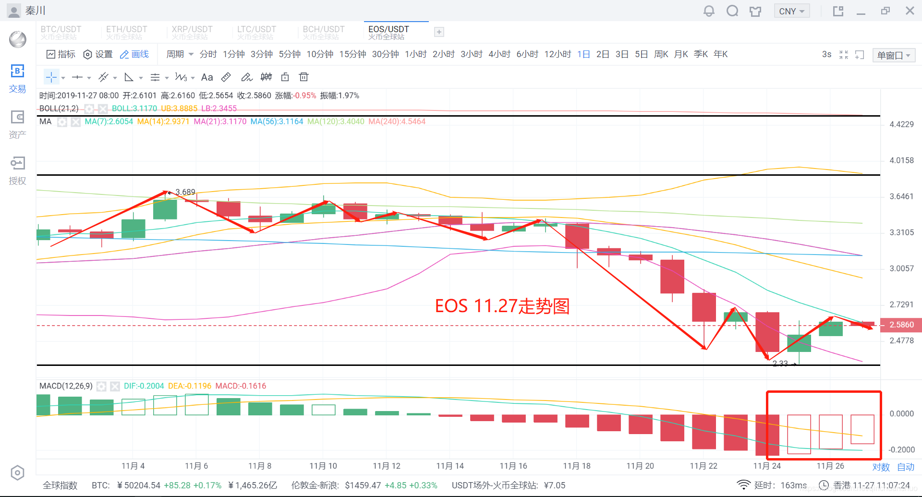Switch to the ETH/USDT tab
This screenshot has height=497, width=922.
[127, 32]
